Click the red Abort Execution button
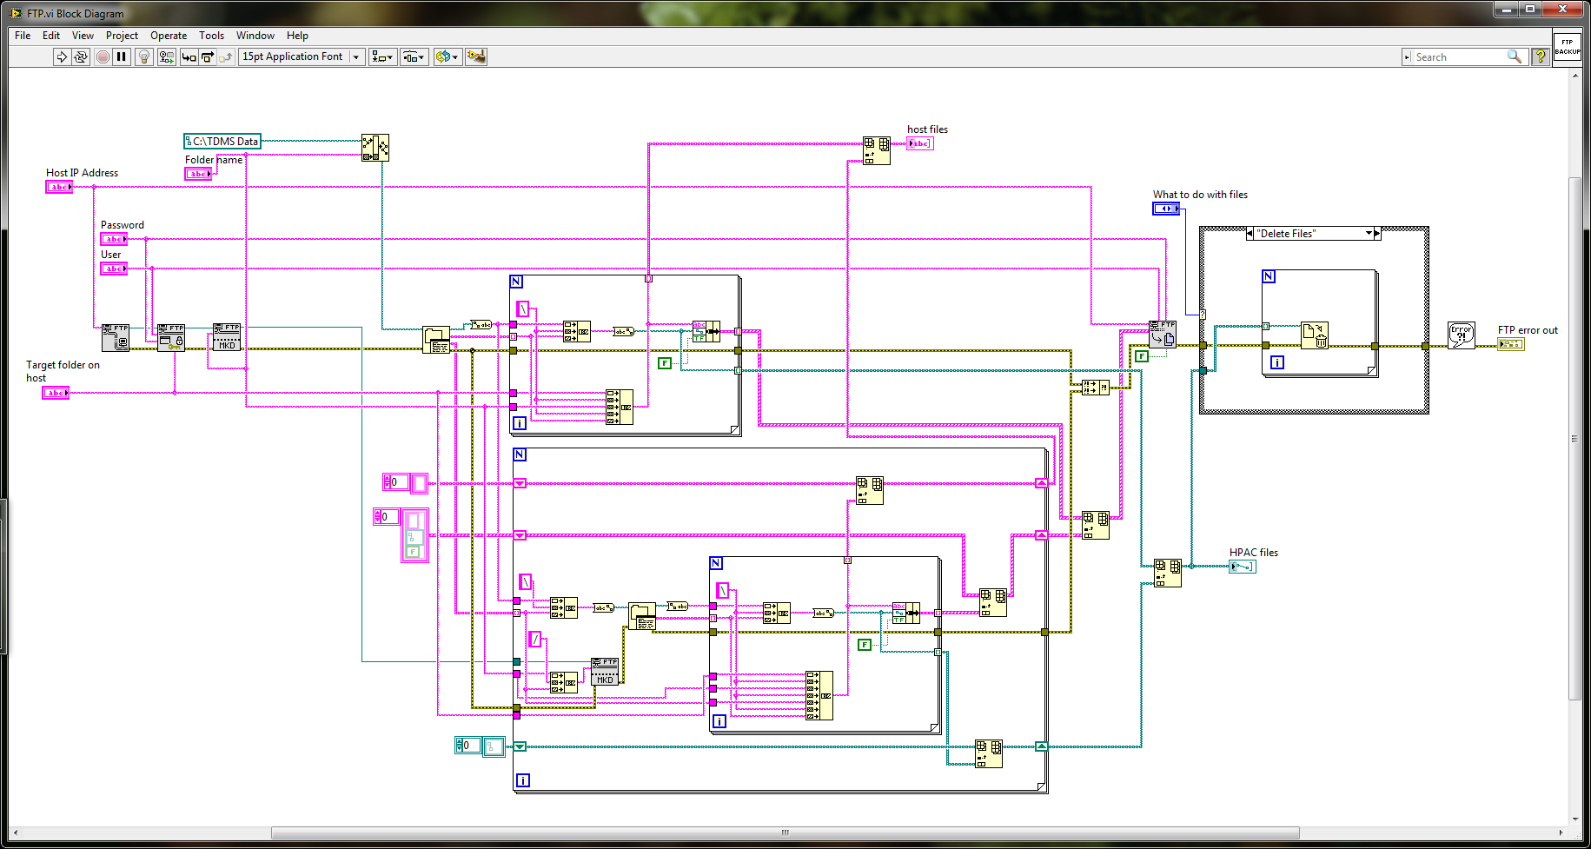This screenshot has width=1591, height=849. [x=103, y=56]
